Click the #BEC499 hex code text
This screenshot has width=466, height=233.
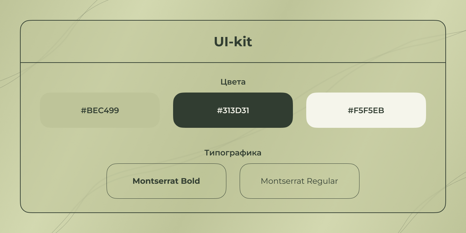pos(100,111)
